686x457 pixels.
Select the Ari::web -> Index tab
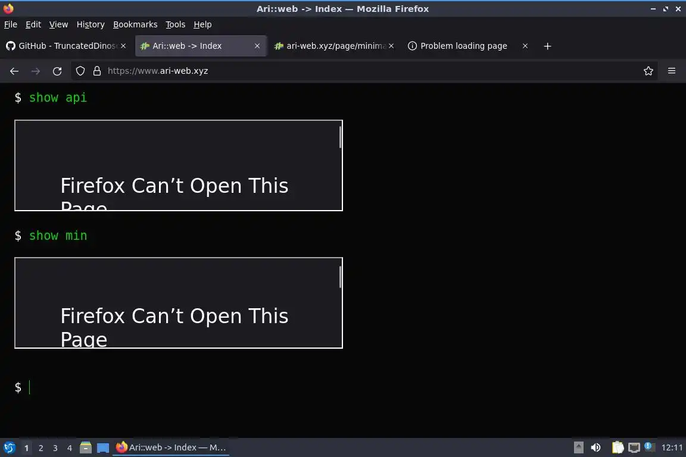click(x=201, y=46)
